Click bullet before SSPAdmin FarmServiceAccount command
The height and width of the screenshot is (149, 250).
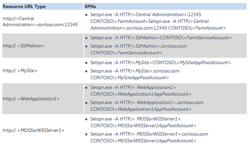(x=86, y=38)
